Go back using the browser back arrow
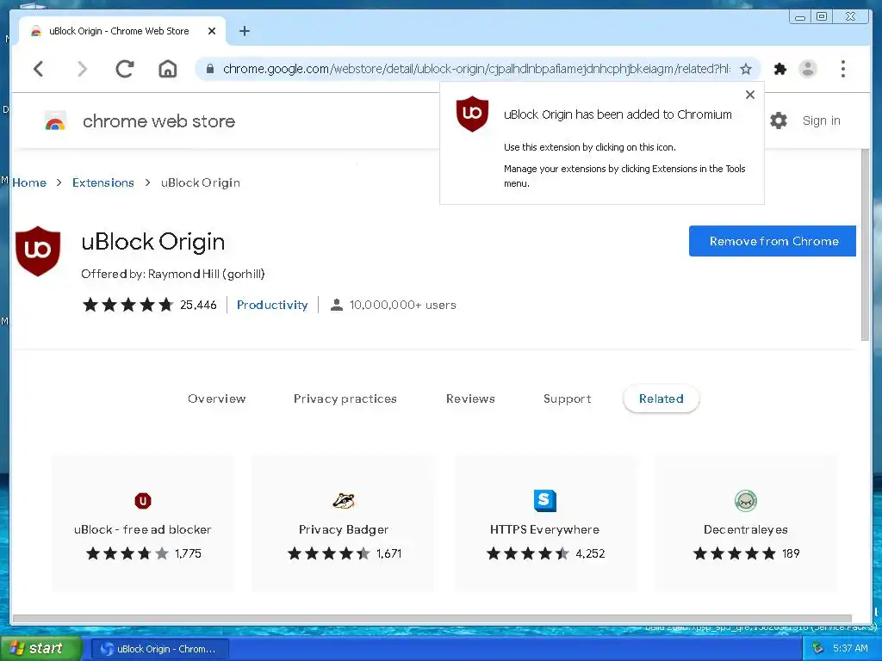The width and height of the screenshot is (882, 661). 38,69
